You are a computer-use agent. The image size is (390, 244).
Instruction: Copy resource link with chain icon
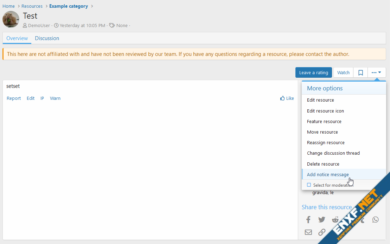pyautogui.click(x=321, y=232)
